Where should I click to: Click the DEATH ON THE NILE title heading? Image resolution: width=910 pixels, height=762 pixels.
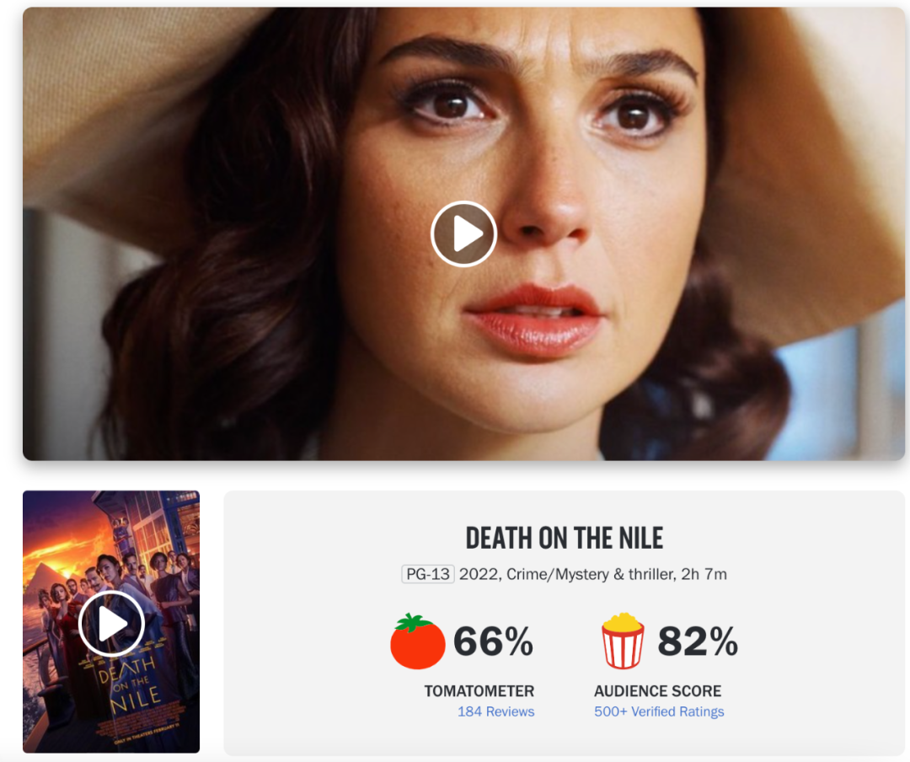click(564, 539)
